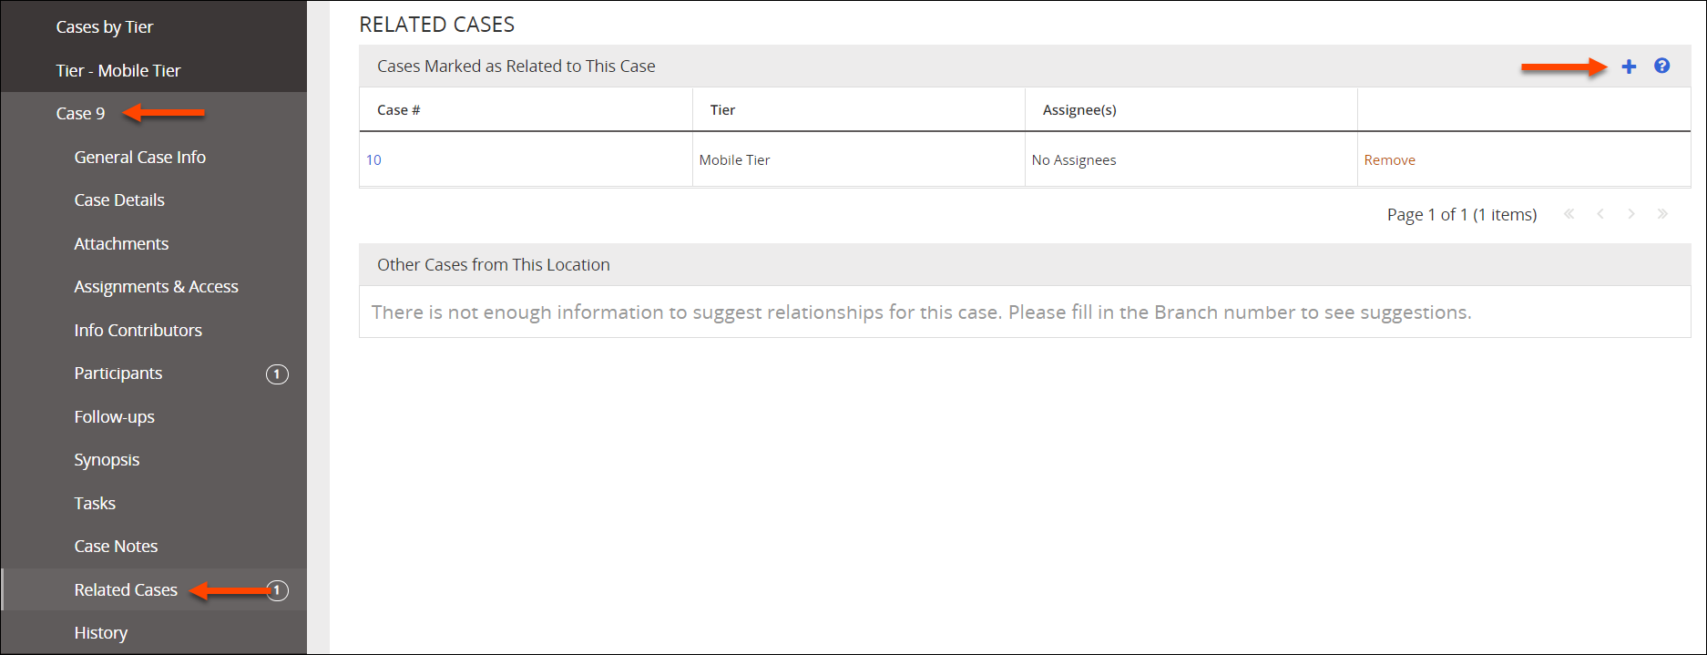This screenshot has height=655, width=1707.
Task: Click the Participants count badge
Action: 277,374
